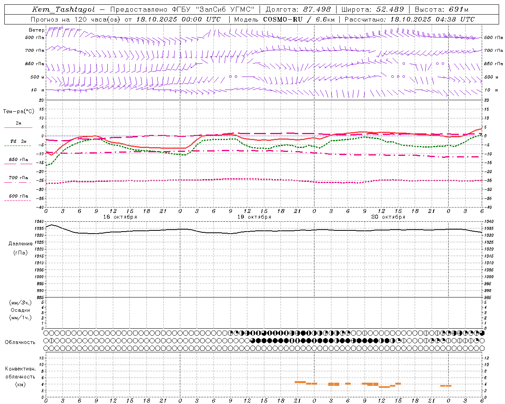
Task: Click the (км) convective cloud unit label
Action: 20,385
